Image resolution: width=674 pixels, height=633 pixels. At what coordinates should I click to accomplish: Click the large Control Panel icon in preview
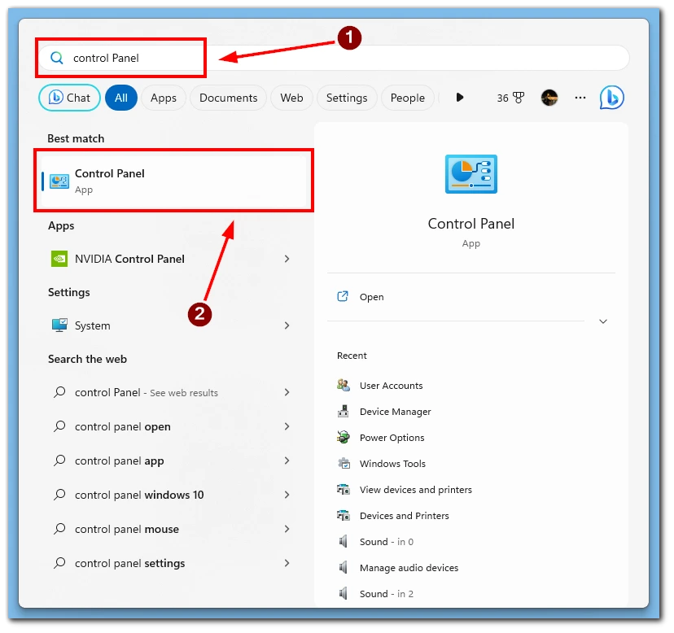(471, 174)
